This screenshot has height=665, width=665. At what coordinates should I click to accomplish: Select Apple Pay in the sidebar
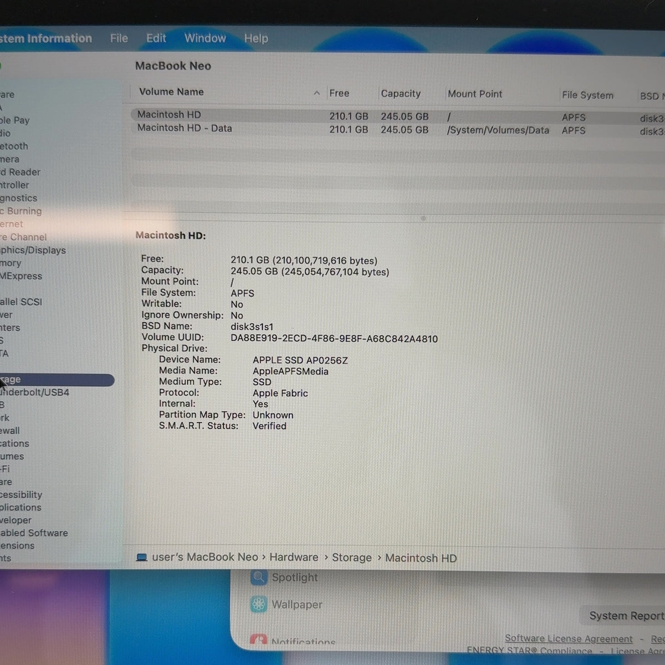[x=15, y=120]
